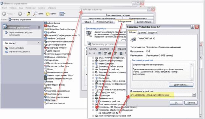The width and height of the screenshot is (205, 119).
Task: Expand the Видеоадаптеры tree node
Action: coord(93,64)
